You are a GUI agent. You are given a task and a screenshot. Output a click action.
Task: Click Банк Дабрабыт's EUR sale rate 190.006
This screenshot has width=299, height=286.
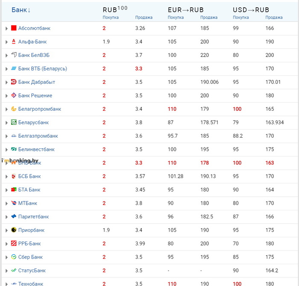[x=209, y=82]
